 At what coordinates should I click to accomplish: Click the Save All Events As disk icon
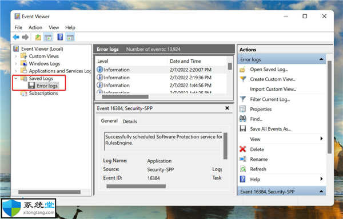[x=243, y=129]
